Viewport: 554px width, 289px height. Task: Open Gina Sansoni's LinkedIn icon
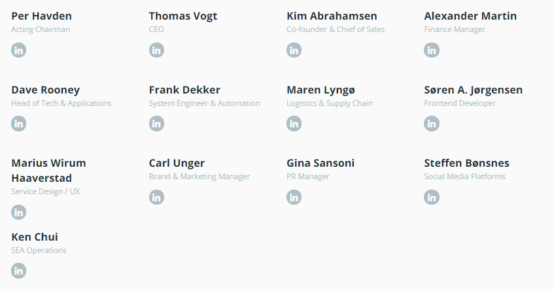[294, 197]
